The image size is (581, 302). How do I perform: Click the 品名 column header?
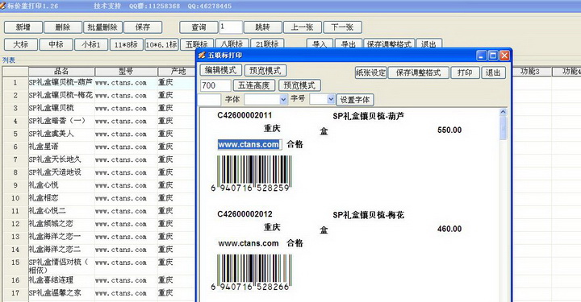(61, 72)
